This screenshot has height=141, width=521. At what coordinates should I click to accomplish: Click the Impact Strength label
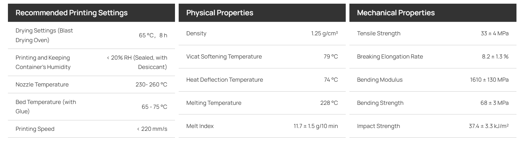379,126
